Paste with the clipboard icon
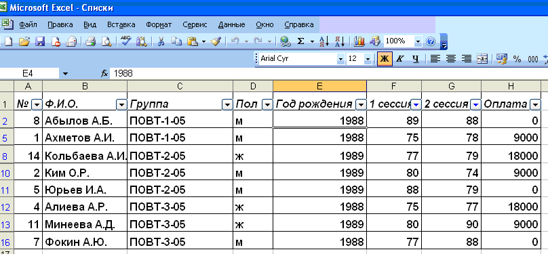 [x=193, y=42]
